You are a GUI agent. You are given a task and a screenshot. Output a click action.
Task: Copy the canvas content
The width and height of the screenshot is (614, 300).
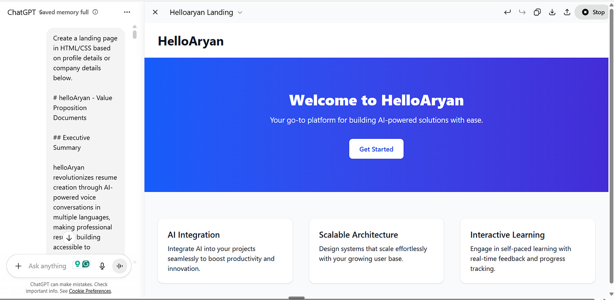(x=537, y=12)
